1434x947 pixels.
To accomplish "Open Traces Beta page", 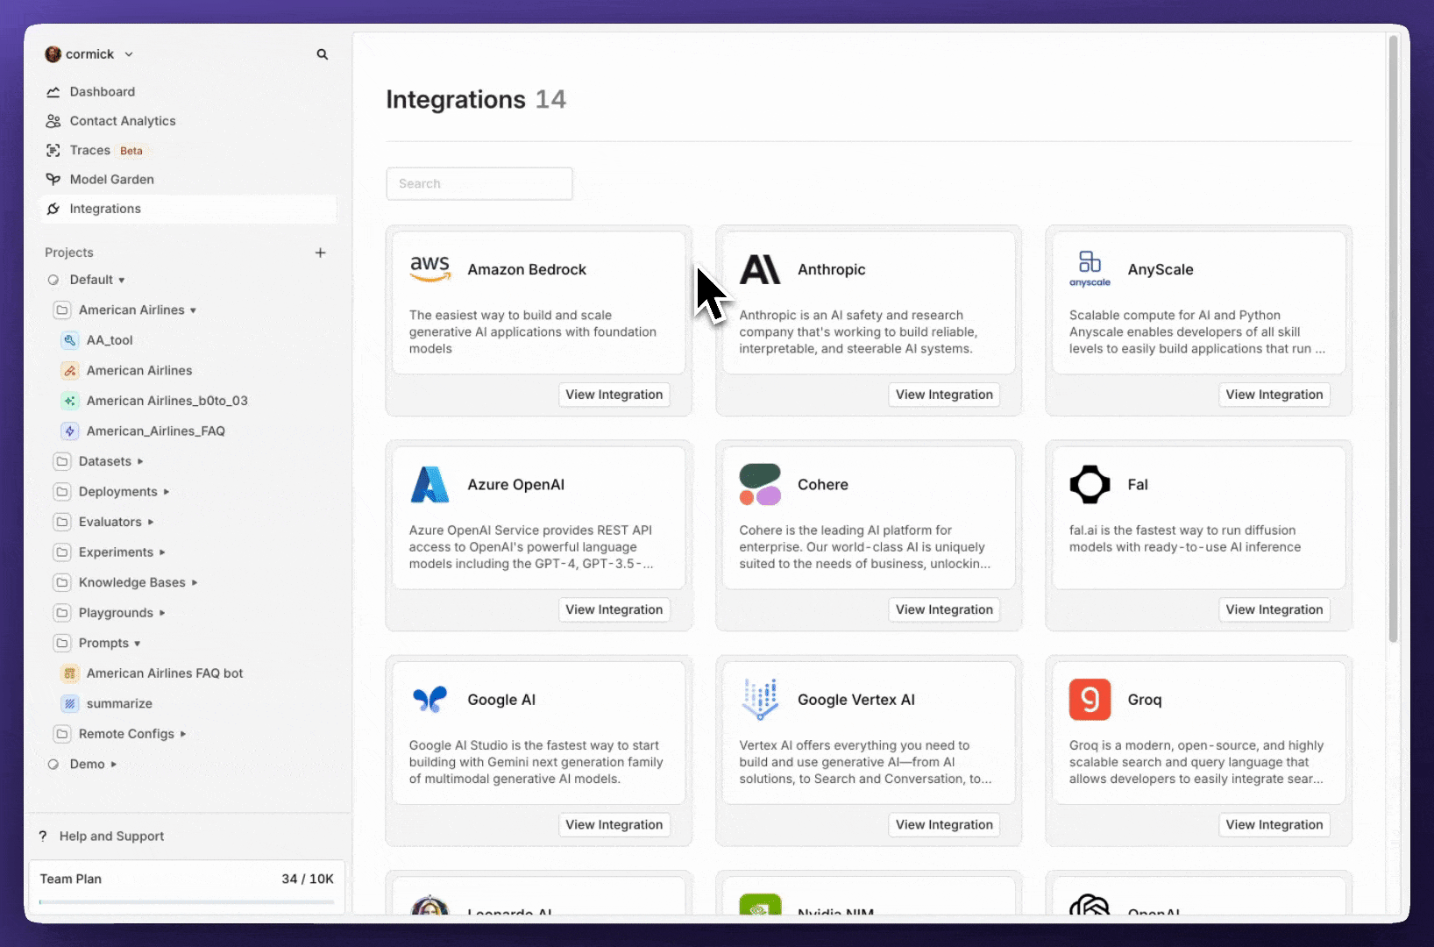I will tap(188, 150).
